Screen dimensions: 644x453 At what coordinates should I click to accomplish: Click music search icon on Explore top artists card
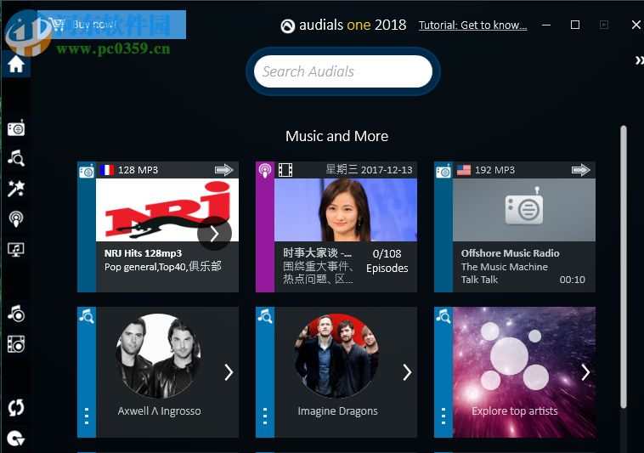pos(443,316)
